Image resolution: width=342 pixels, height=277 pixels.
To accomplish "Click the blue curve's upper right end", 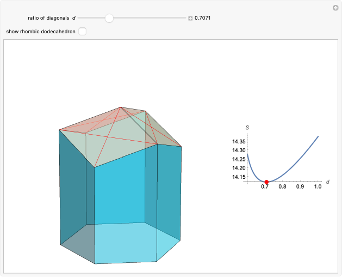I will coord(318,137).
